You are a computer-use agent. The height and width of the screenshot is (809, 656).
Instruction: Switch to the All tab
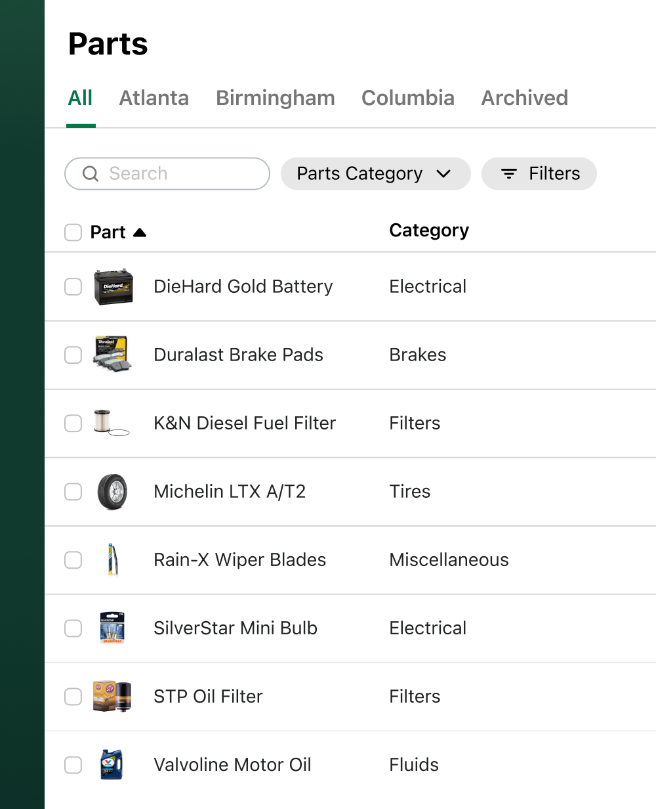point(81,98)
